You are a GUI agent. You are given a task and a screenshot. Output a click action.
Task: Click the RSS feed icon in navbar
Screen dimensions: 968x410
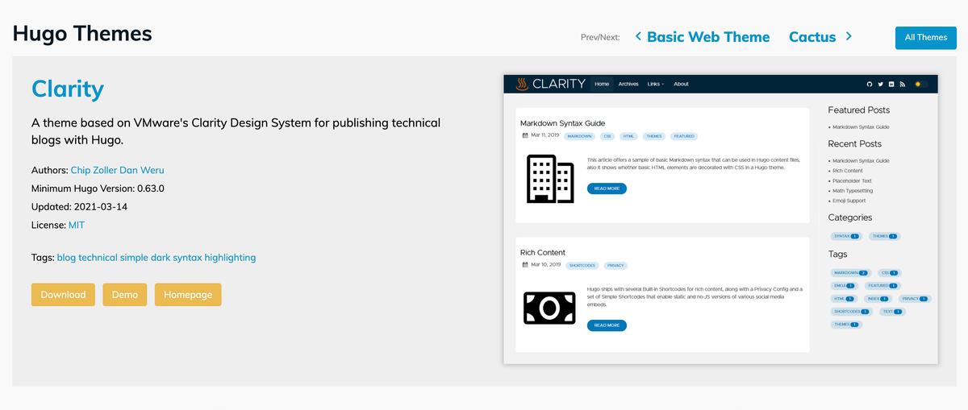click(903, 84)
